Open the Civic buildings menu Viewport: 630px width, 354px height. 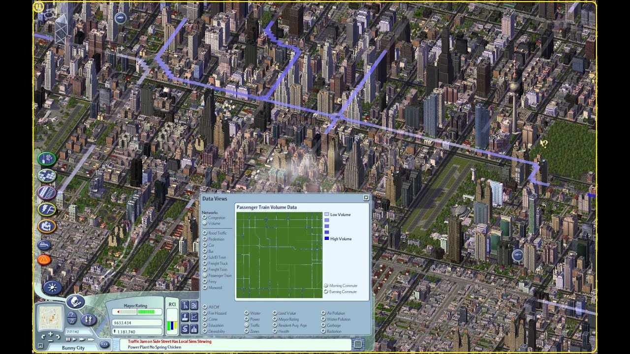[x=47, y=226]
